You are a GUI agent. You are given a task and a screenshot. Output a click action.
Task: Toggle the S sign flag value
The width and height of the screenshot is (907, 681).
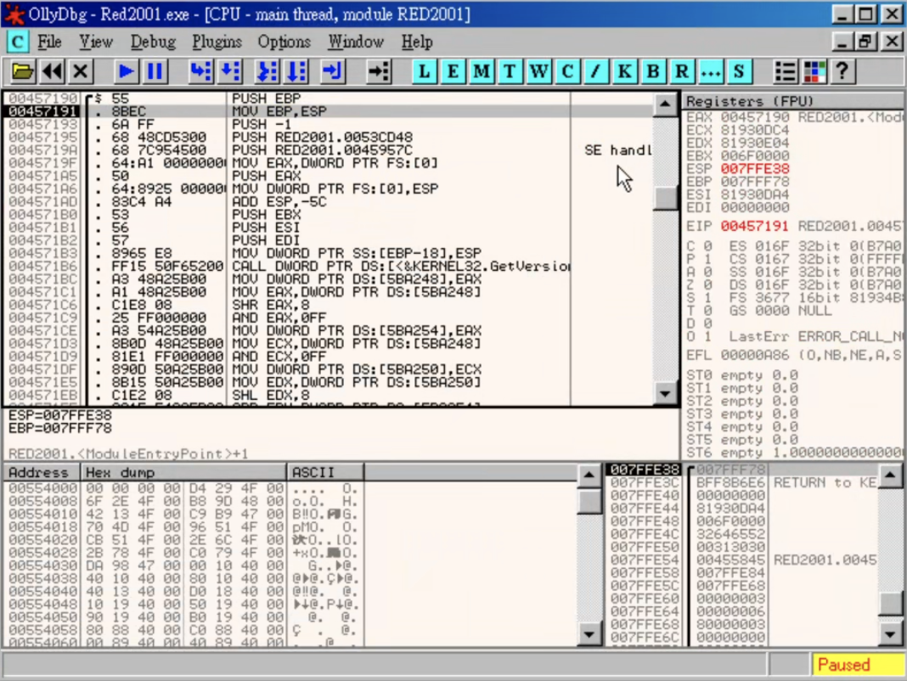[707, 297]
